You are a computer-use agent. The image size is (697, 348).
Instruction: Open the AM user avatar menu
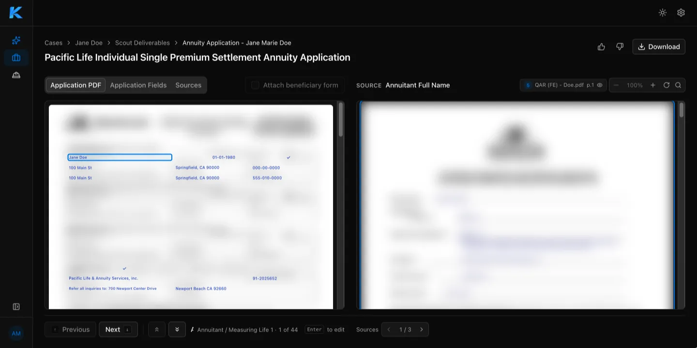[x=16, y=333]
